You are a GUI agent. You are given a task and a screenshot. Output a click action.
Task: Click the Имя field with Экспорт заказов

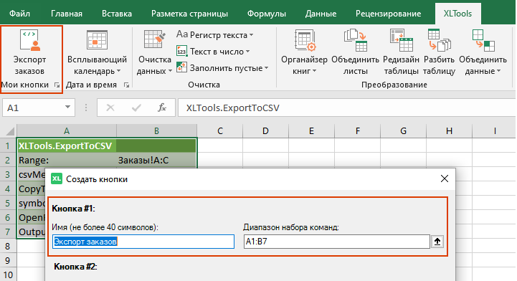coord(143,242)
